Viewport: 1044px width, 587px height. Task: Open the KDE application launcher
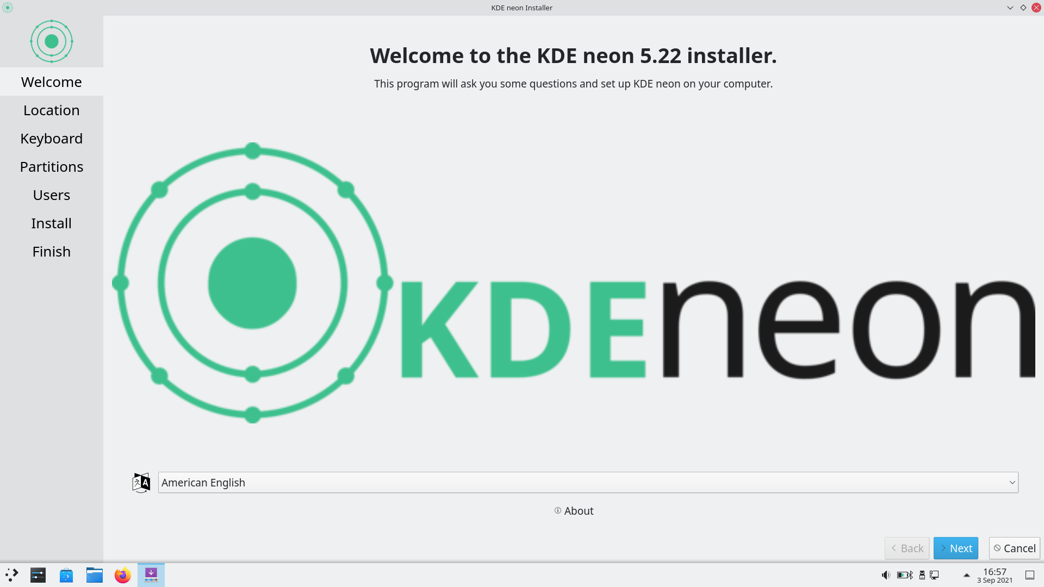click(12, 575)
